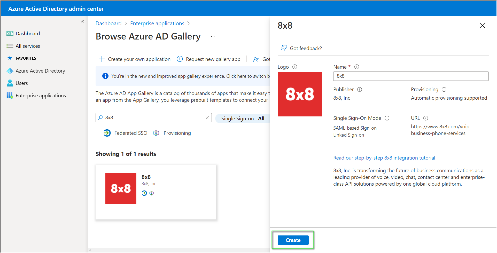Click the info icon next to Name
The height and width of the screenshot is (253, 497).
(x=357, y=67)
